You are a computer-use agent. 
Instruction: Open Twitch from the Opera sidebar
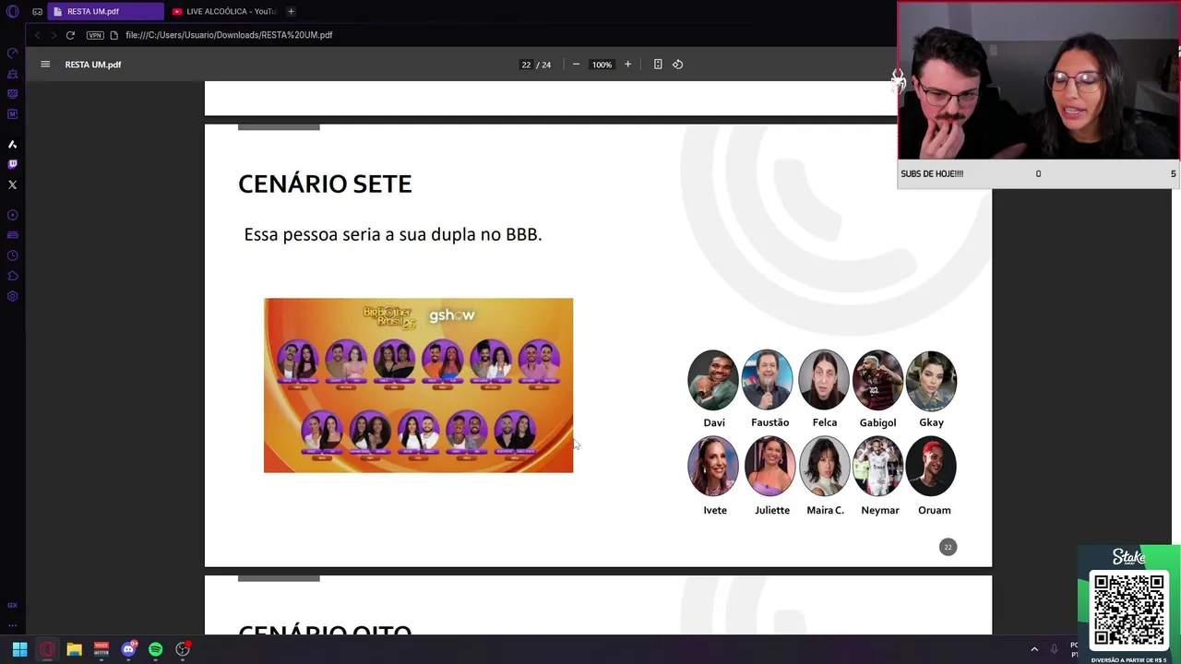[x=13, y=164]
